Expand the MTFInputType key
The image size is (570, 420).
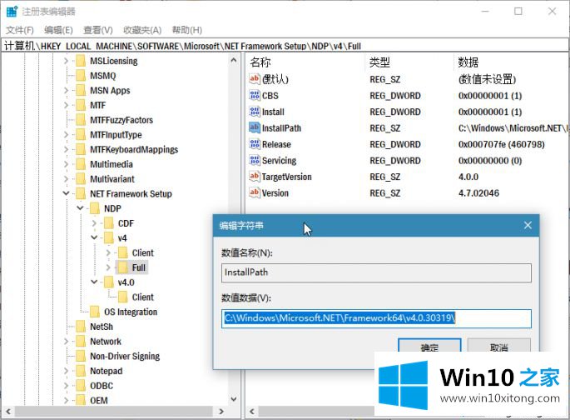(66, 135)
